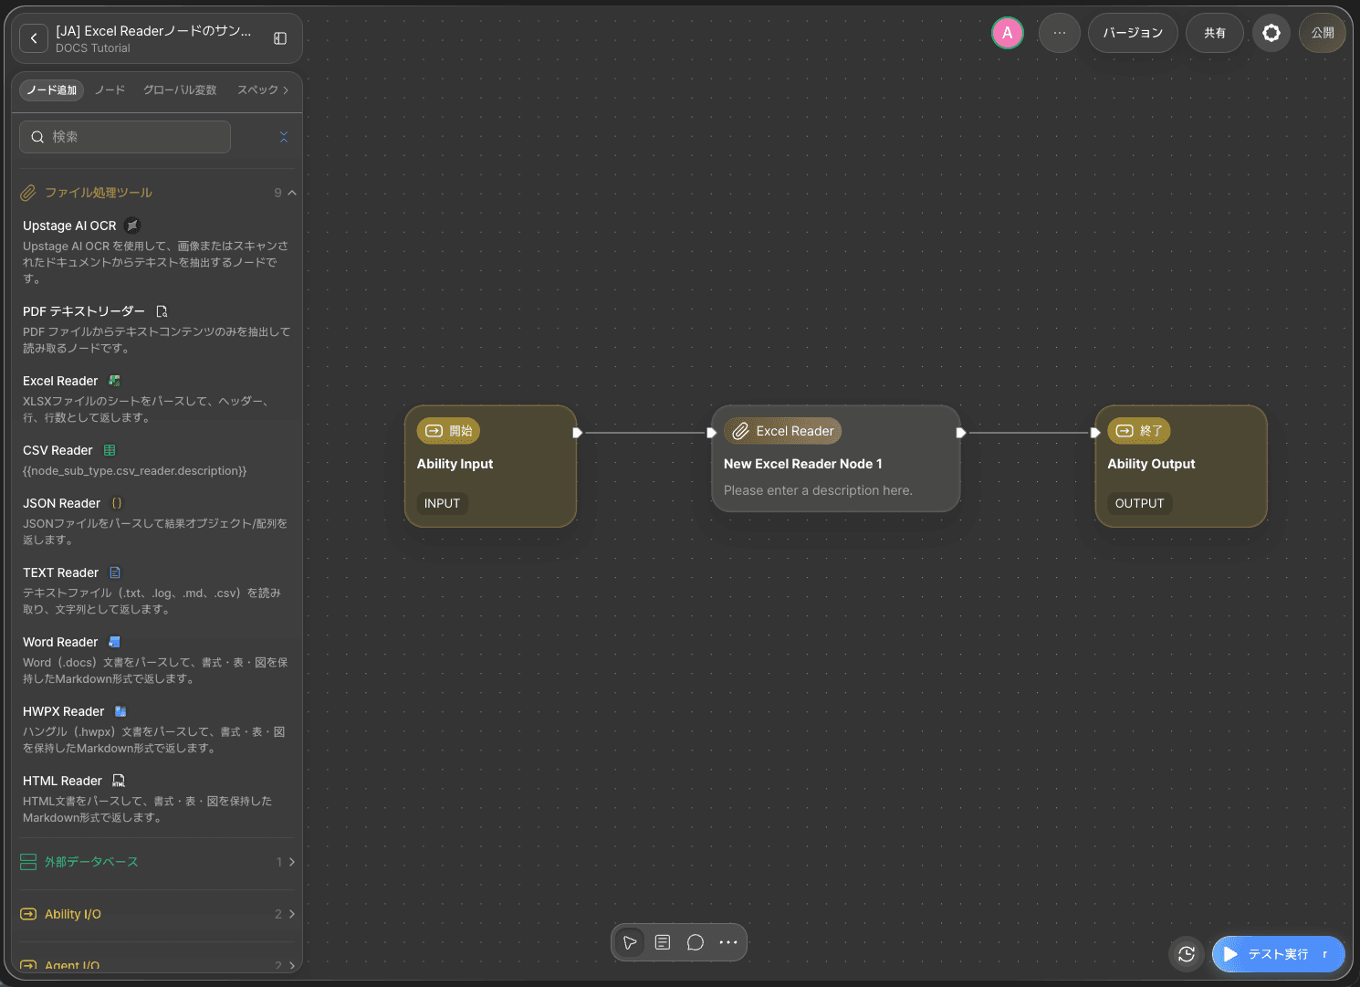
Task: Select the Ability Input start node
Action: click(490, 466)
